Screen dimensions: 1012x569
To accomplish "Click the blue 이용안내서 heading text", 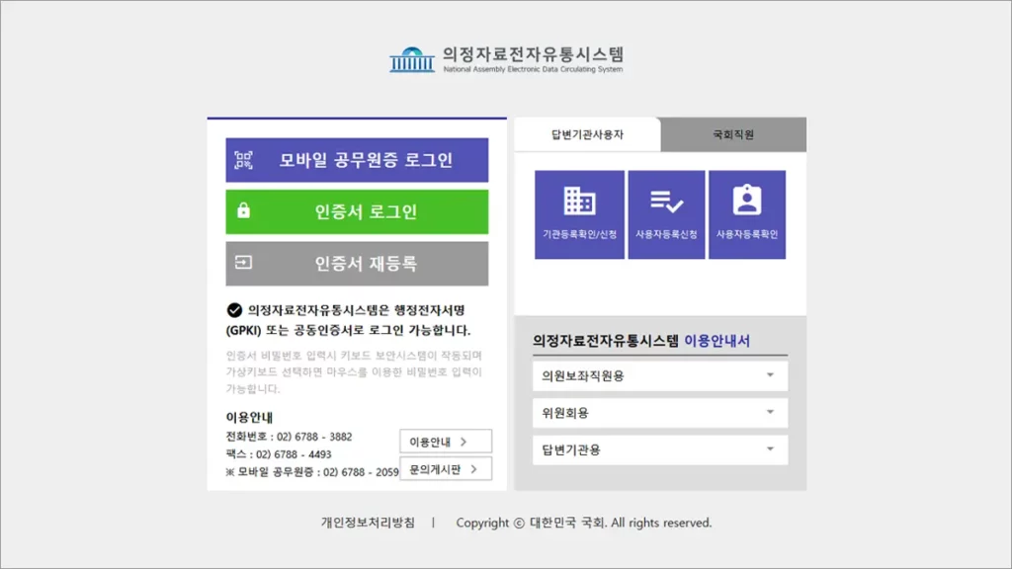I will (717, 341).
